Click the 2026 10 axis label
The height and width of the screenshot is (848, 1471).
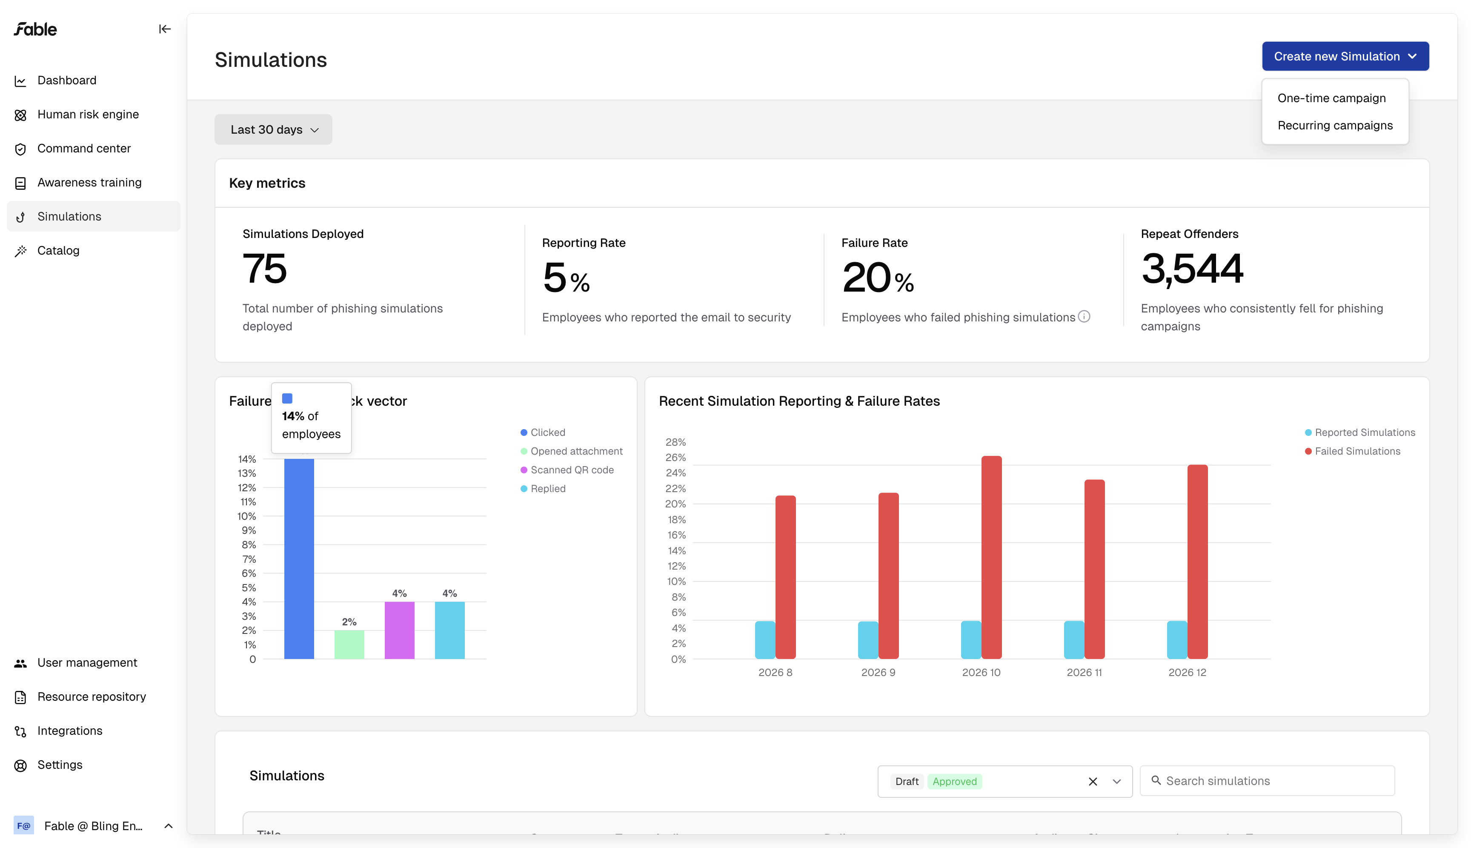point(981,673)
